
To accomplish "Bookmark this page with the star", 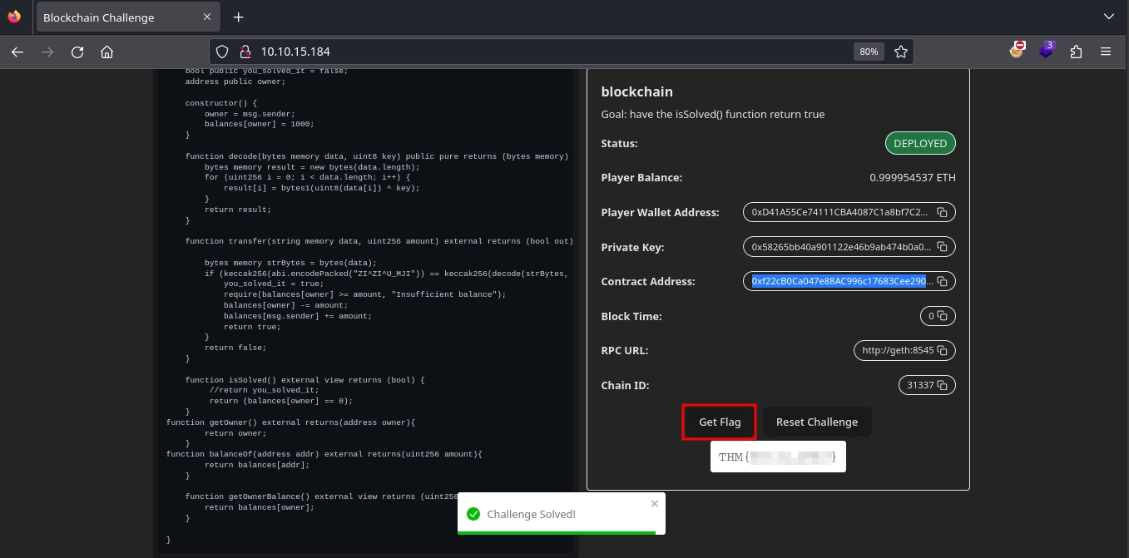I will click(x=900, y=52).
